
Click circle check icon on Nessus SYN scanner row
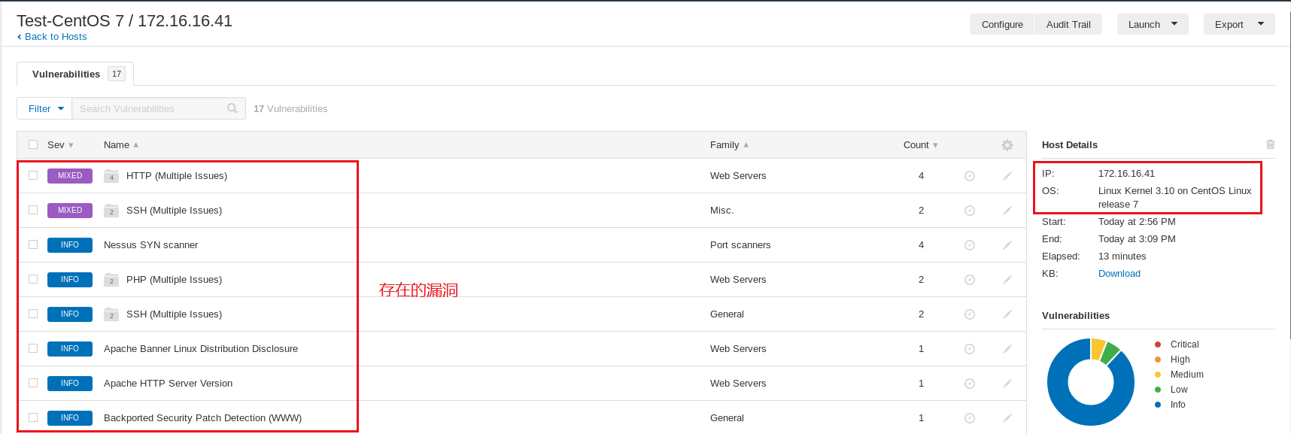click(970, 245)
